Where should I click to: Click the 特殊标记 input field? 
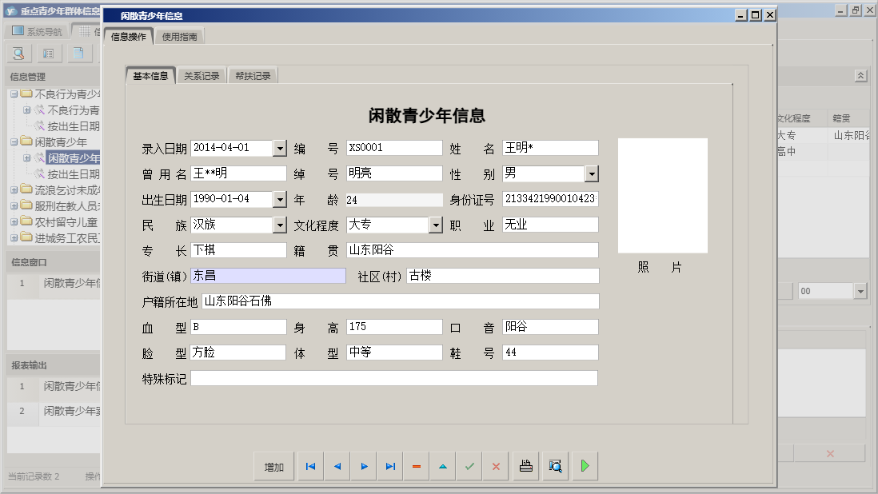point(392,378)
